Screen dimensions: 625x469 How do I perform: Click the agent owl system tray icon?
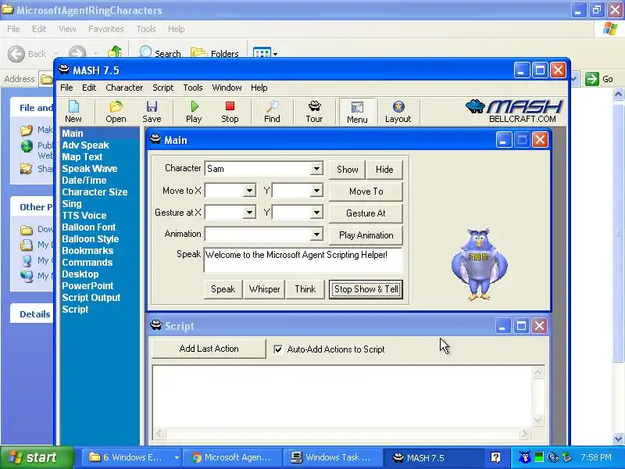(x=524, y=457)
